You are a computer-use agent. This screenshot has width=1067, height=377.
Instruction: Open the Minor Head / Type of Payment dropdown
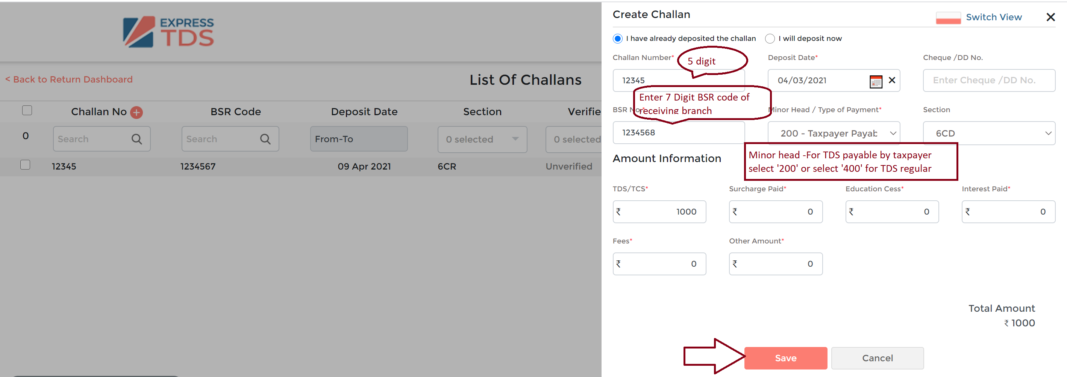pos(834,134)
